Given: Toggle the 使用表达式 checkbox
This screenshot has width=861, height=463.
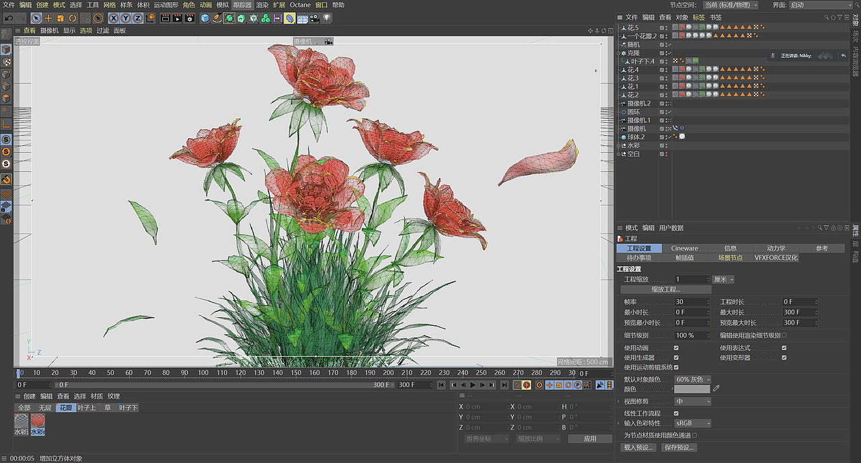Looking at the screenshot, I should click(x=784, y=348).
